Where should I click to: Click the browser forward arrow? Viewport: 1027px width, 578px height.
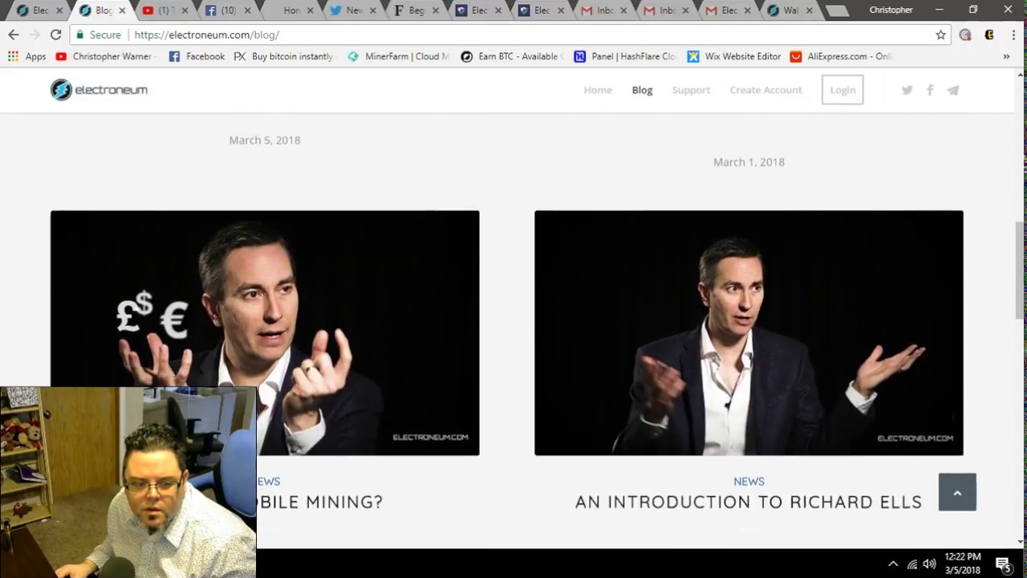[35, 35]
